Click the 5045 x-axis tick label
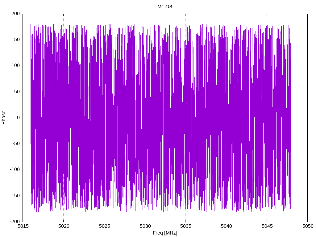316x237 pixels. [x=267, y=226]
